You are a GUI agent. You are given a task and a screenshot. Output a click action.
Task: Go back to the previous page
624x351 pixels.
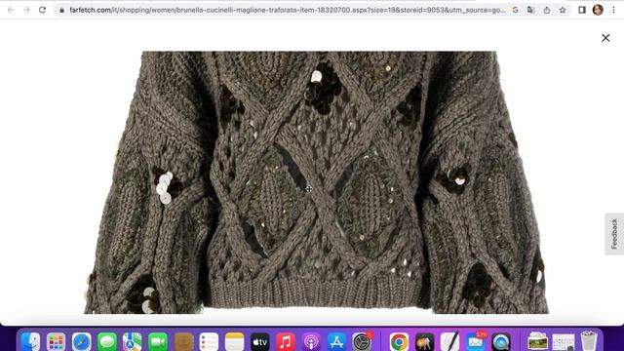coord(11,10)
